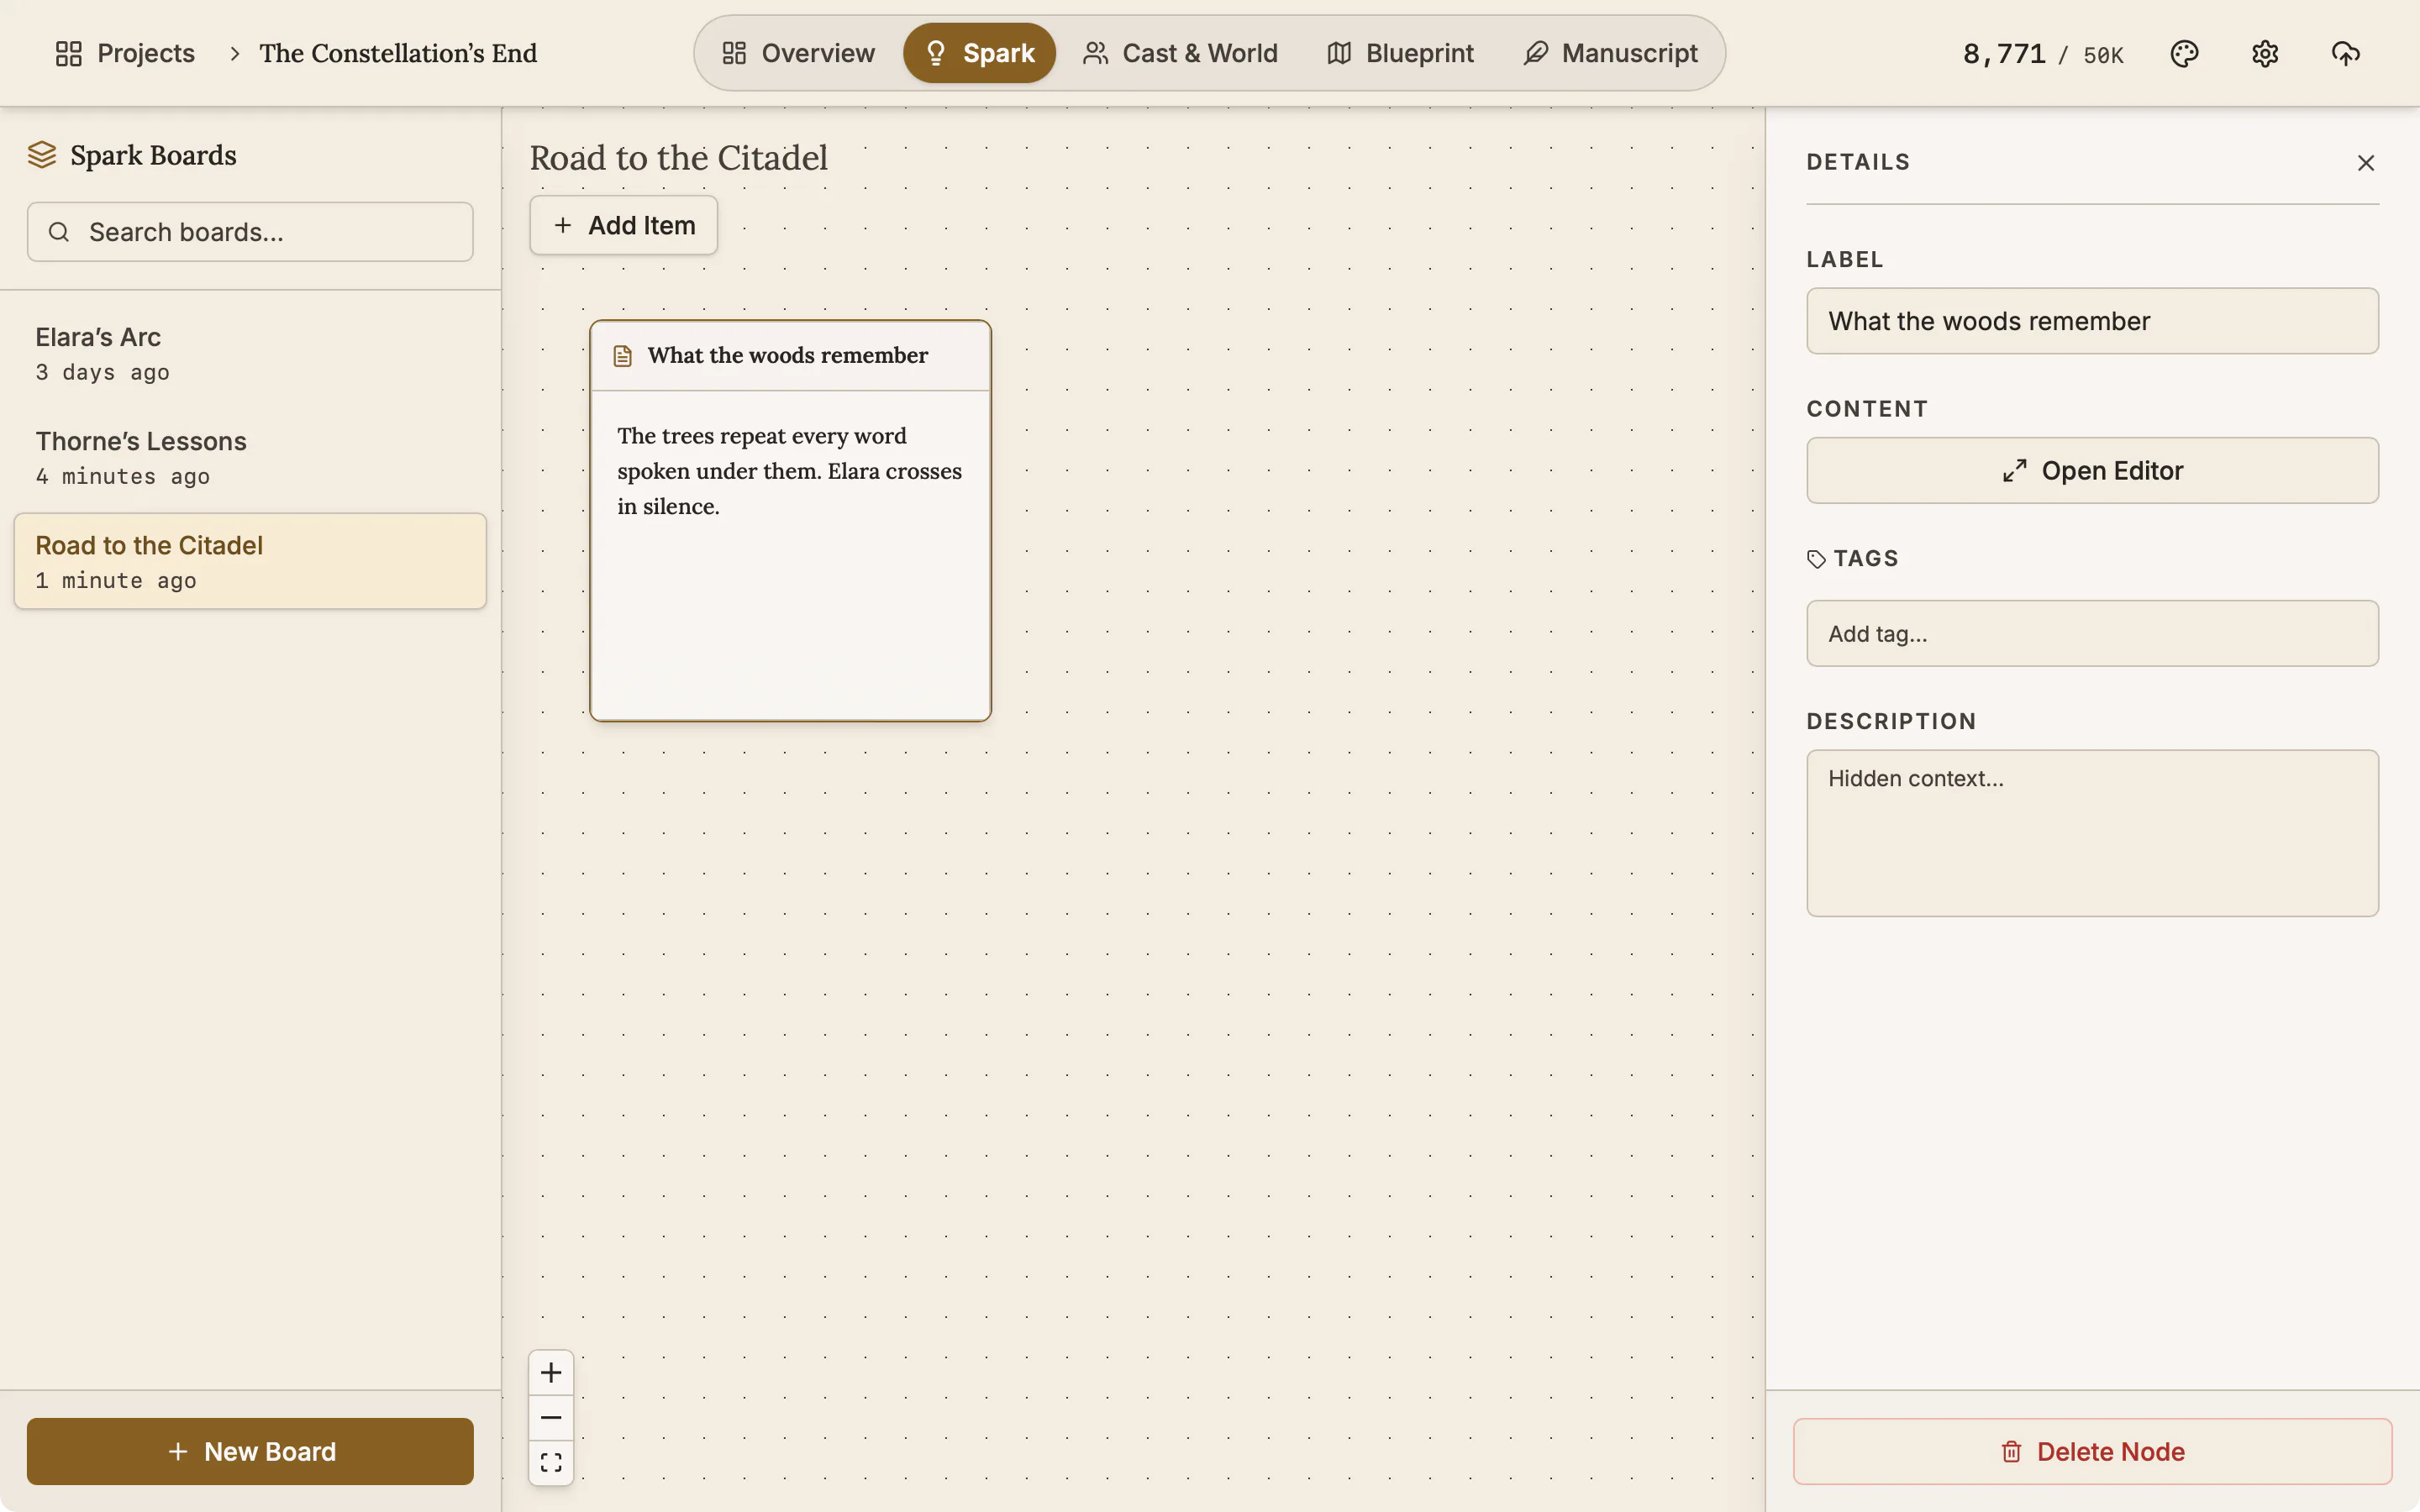Open the Projects grid link
2420x1512 pixels.
point(125,53)
